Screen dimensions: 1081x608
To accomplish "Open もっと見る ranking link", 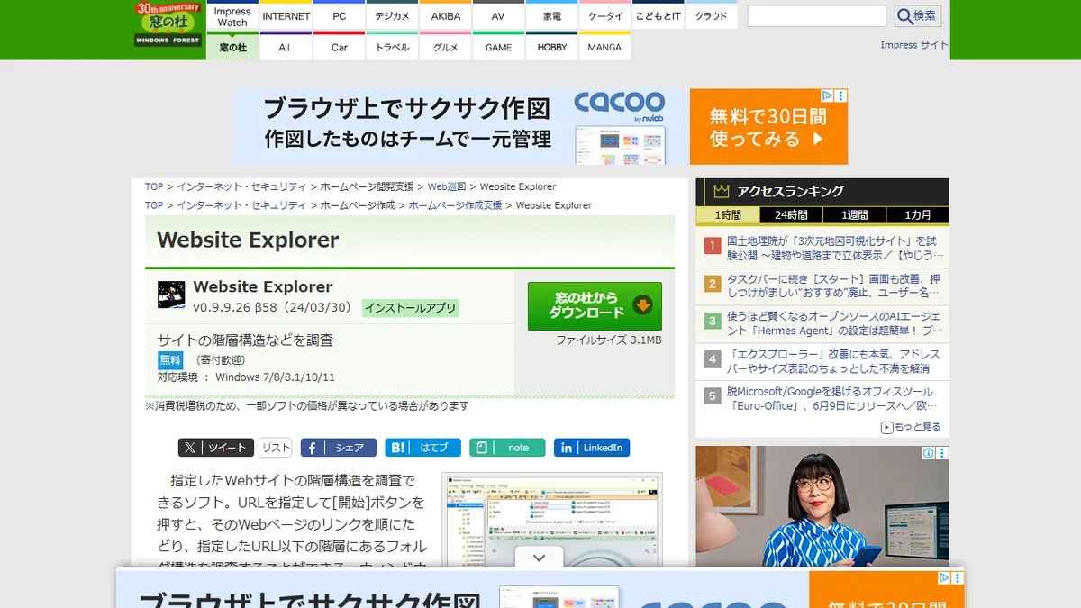I will [911, 427].
